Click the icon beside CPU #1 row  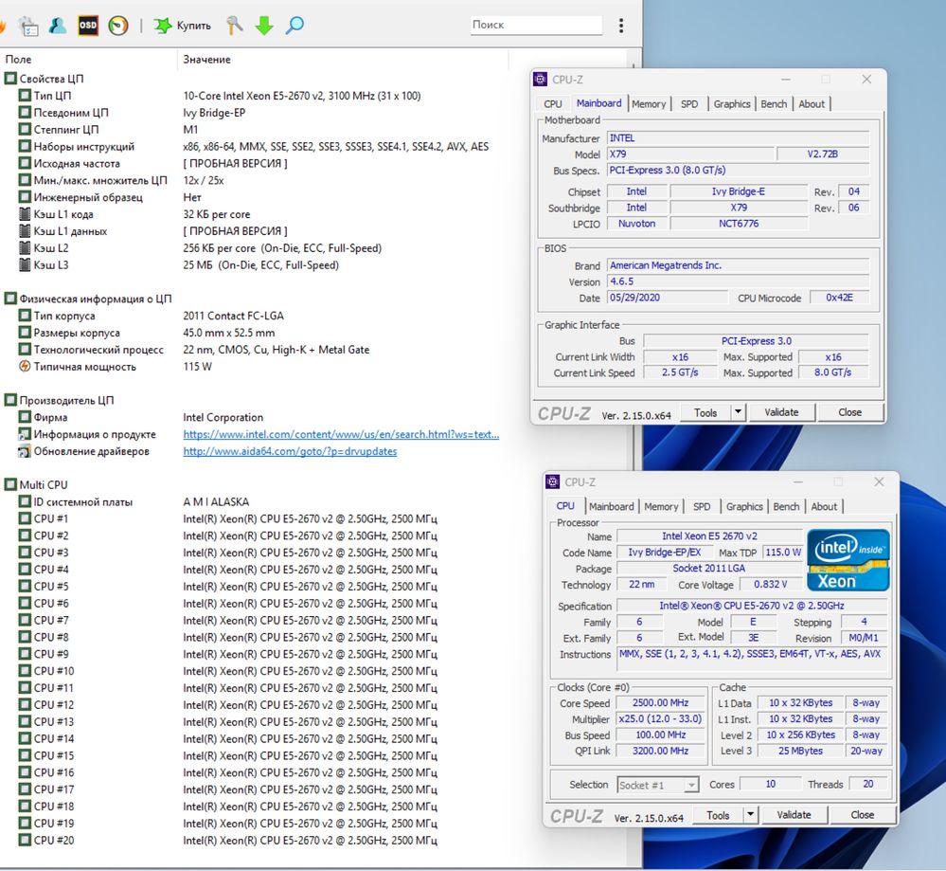coord(25,518)
